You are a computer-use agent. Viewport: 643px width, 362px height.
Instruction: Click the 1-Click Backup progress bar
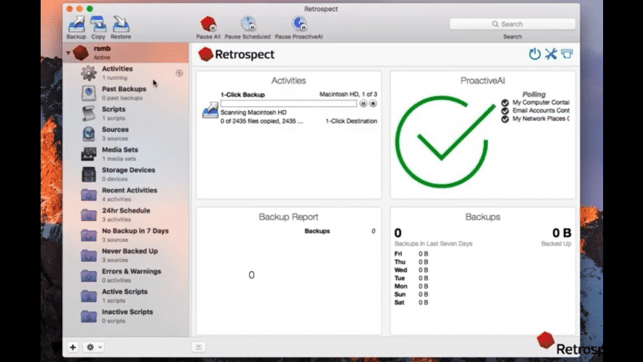(x=289, y=103)
